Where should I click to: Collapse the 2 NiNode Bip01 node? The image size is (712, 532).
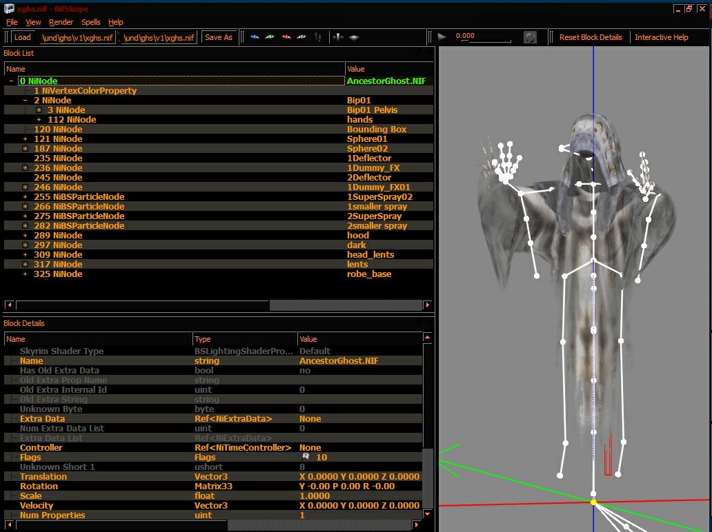(x=25, y=100)
